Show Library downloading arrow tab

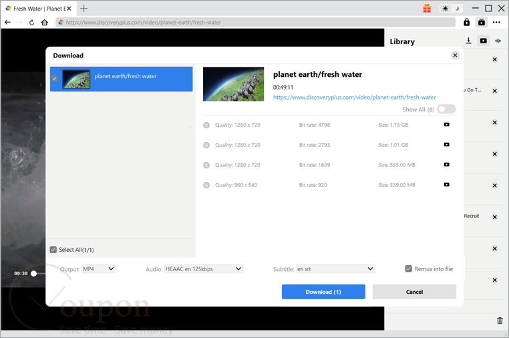point(468,41)
